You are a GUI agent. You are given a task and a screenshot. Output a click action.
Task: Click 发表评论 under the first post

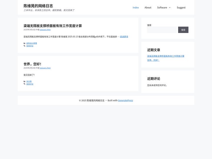30,46
